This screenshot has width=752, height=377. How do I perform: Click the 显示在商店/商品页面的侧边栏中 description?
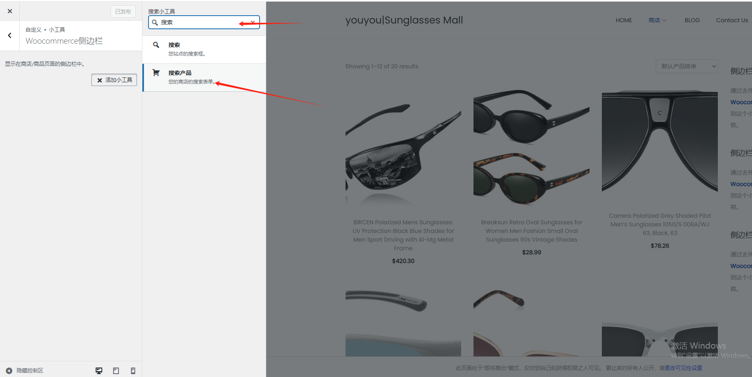pyautogui.click(x=45, y=64)
